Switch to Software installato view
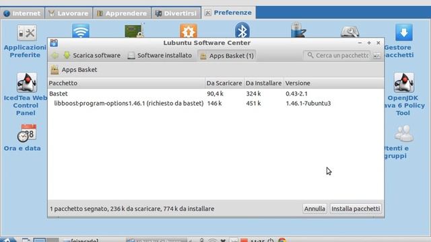This screenshot has height=242, width=431. coord(160,55)
